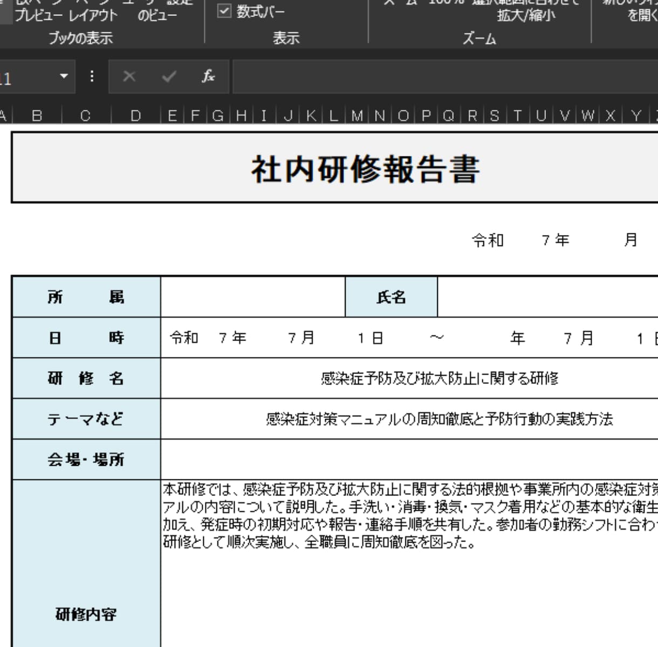Image resolution: width=658 pixels, height=647 pixels.
Task: Select column J header
Action: click(x=288, y=115)
